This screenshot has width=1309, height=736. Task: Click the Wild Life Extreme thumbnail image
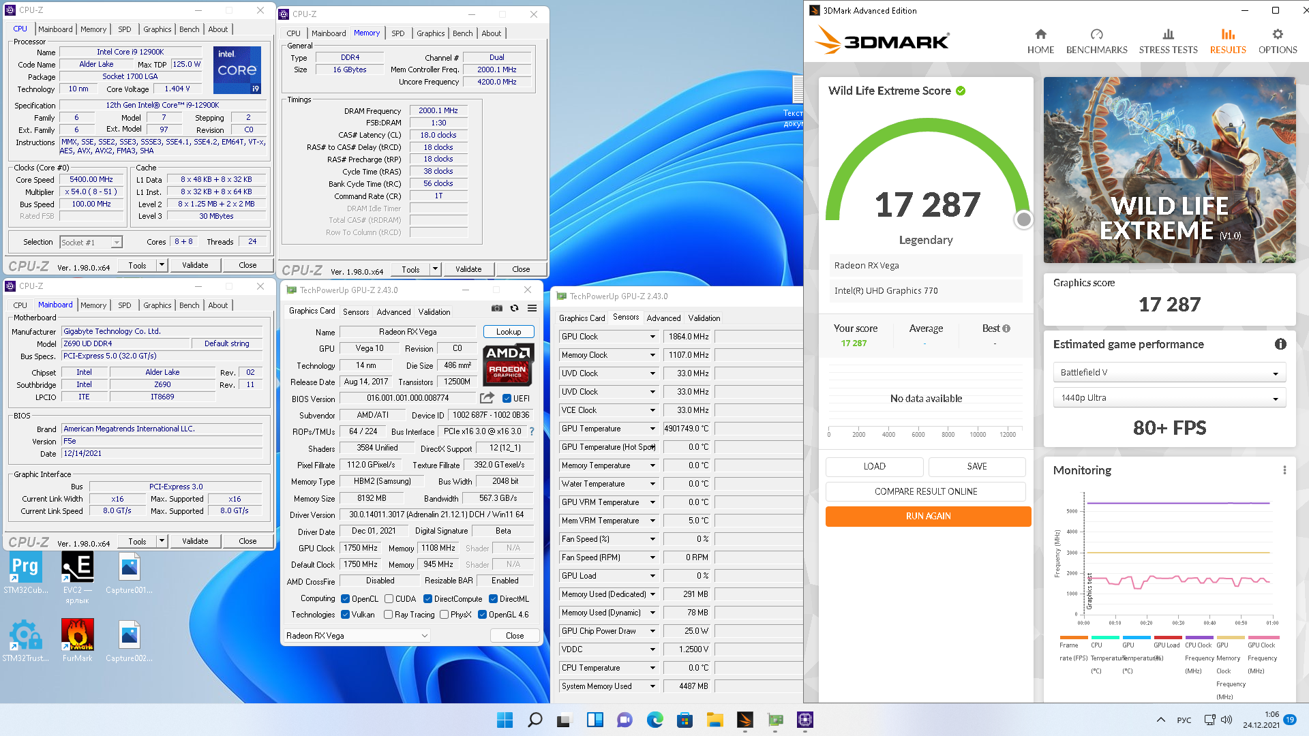click(1169, 170)
